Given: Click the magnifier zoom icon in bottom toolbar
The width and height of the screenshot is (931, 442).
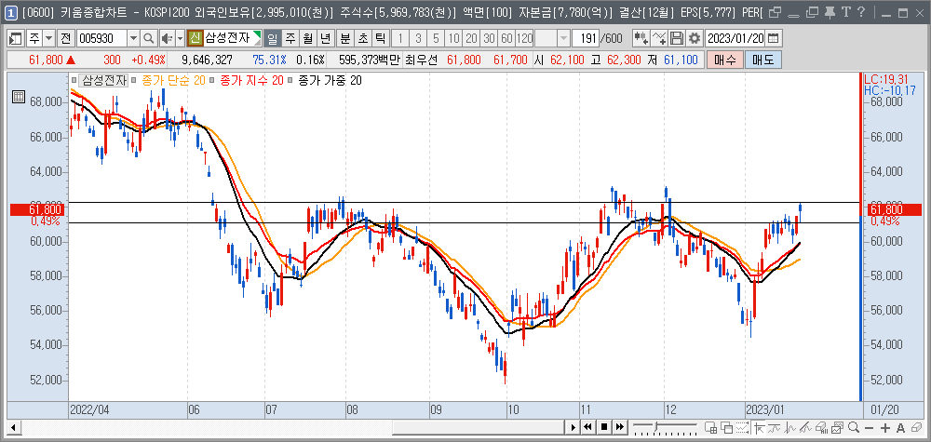Looking at the screenshot, I should point(853,427).
